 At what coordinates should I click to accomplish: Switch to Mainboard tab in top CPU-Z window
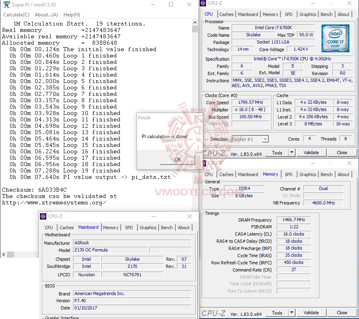(248, 14)
